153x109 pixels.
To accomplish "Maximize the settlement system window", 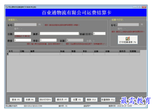I will click(x=139, y=7).
